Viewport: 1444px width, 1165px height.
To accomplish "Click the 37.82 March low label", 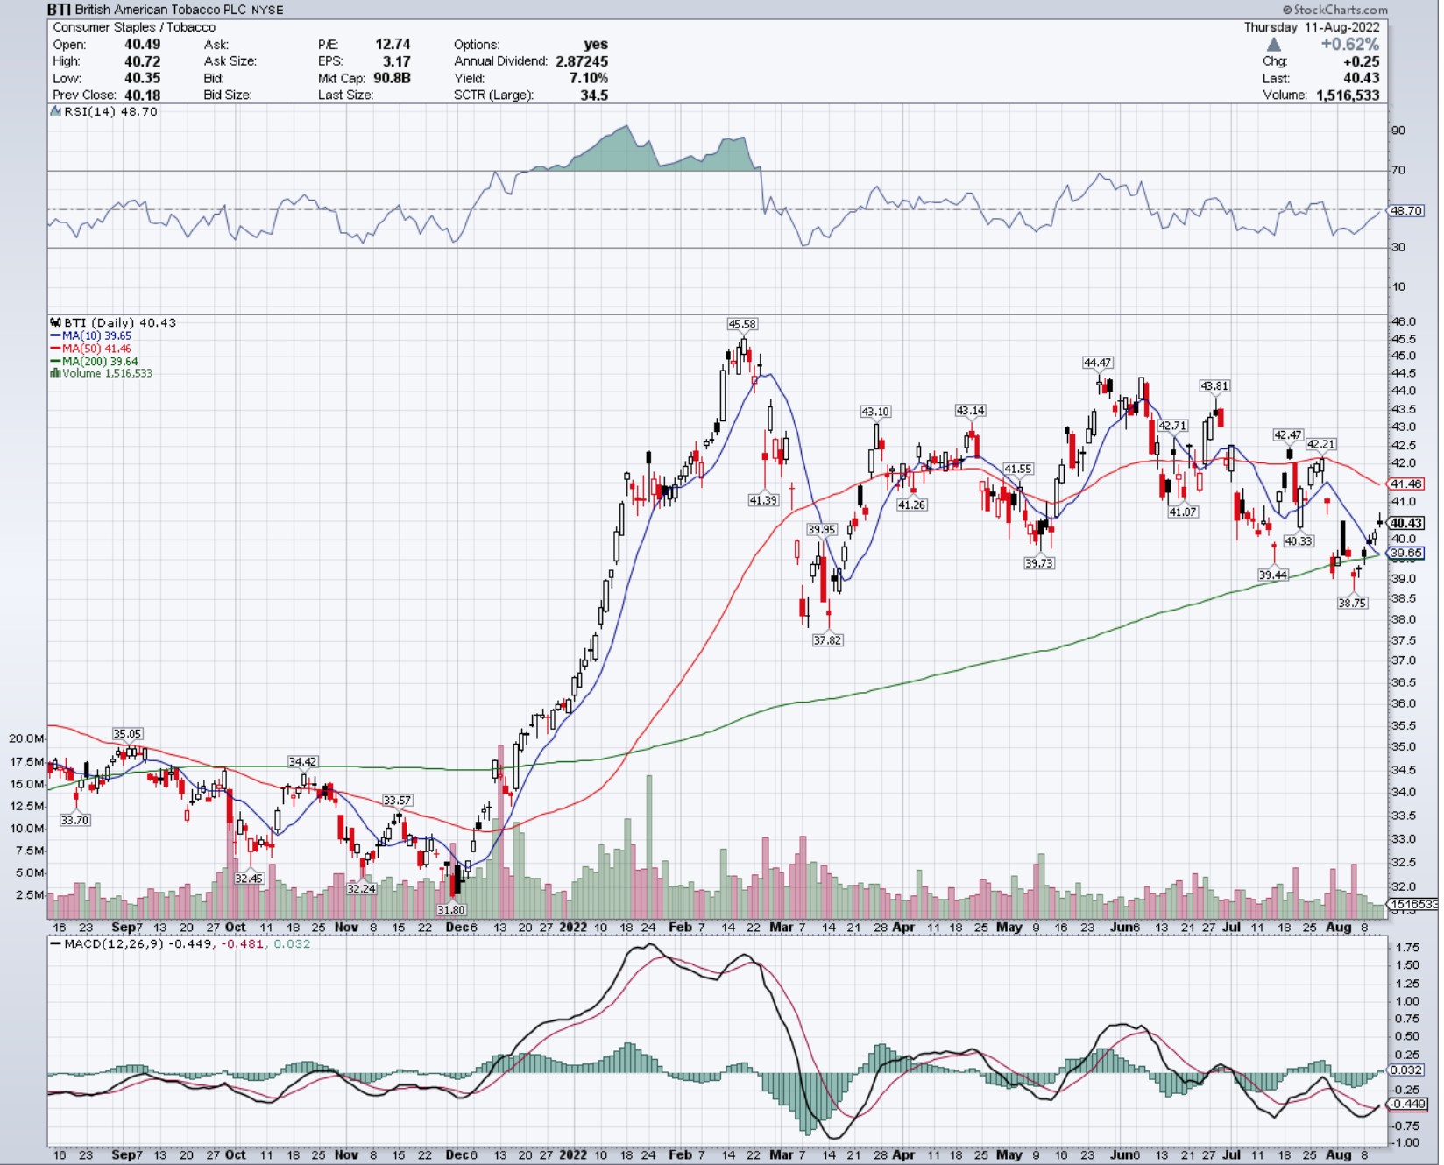I will tap(827, 640).
